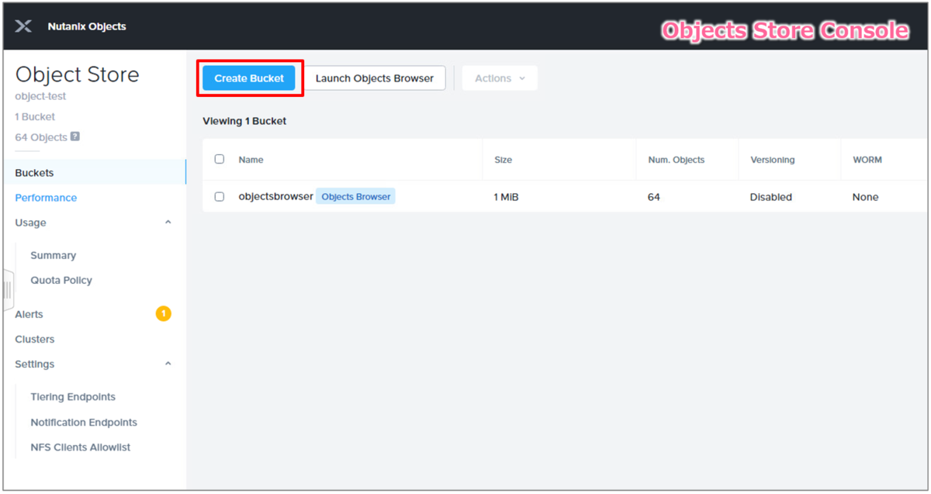
Task: Click the help icon beside 64 Objects
Action: [x=75, y=136]
